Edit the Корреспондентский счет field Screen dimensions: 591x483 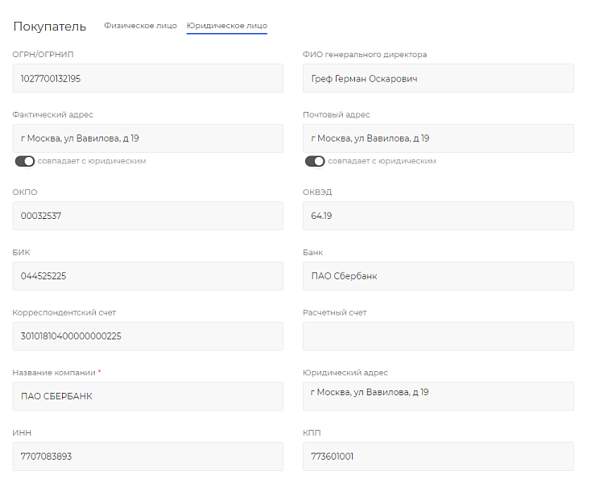[148, 336]
